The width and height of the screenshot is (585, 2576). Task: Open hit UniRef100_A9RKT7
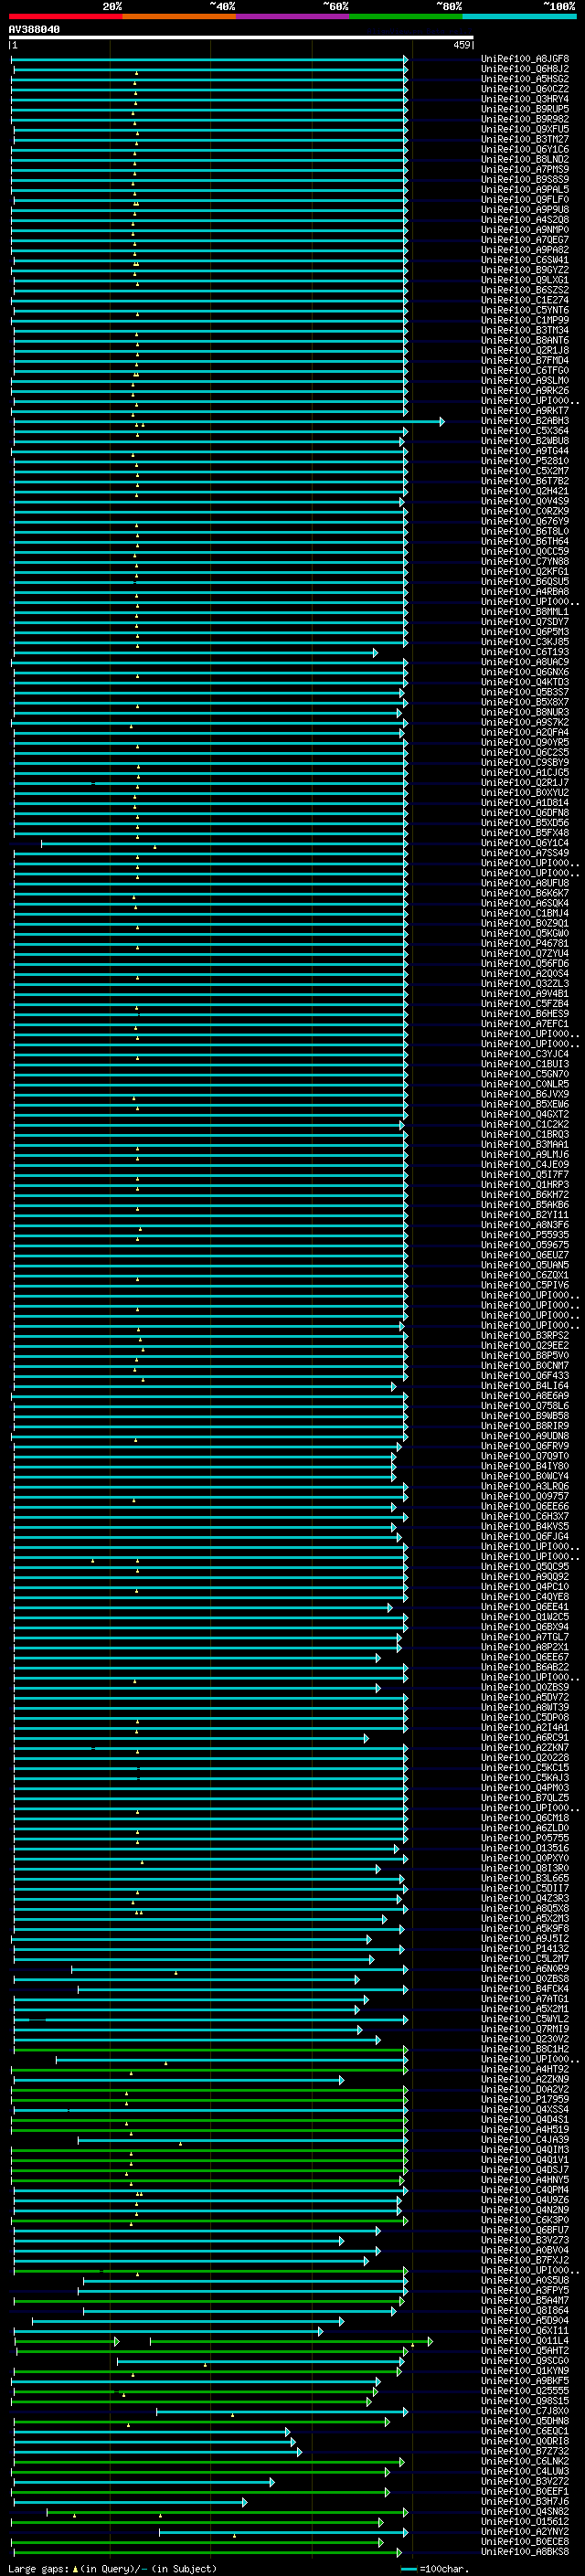point(525,410)
